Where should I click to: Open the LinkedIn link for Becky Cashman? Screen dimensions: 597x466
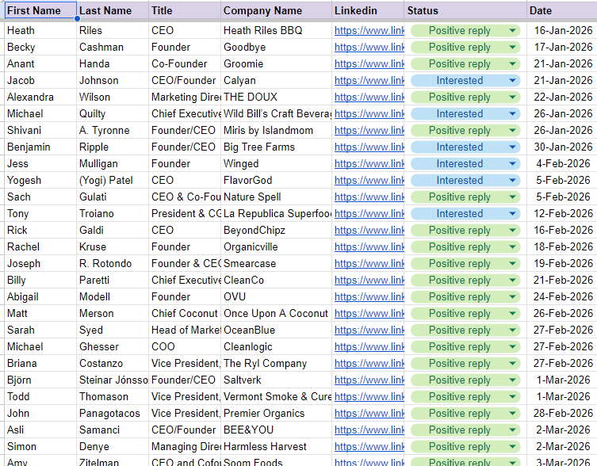(369, 48)
